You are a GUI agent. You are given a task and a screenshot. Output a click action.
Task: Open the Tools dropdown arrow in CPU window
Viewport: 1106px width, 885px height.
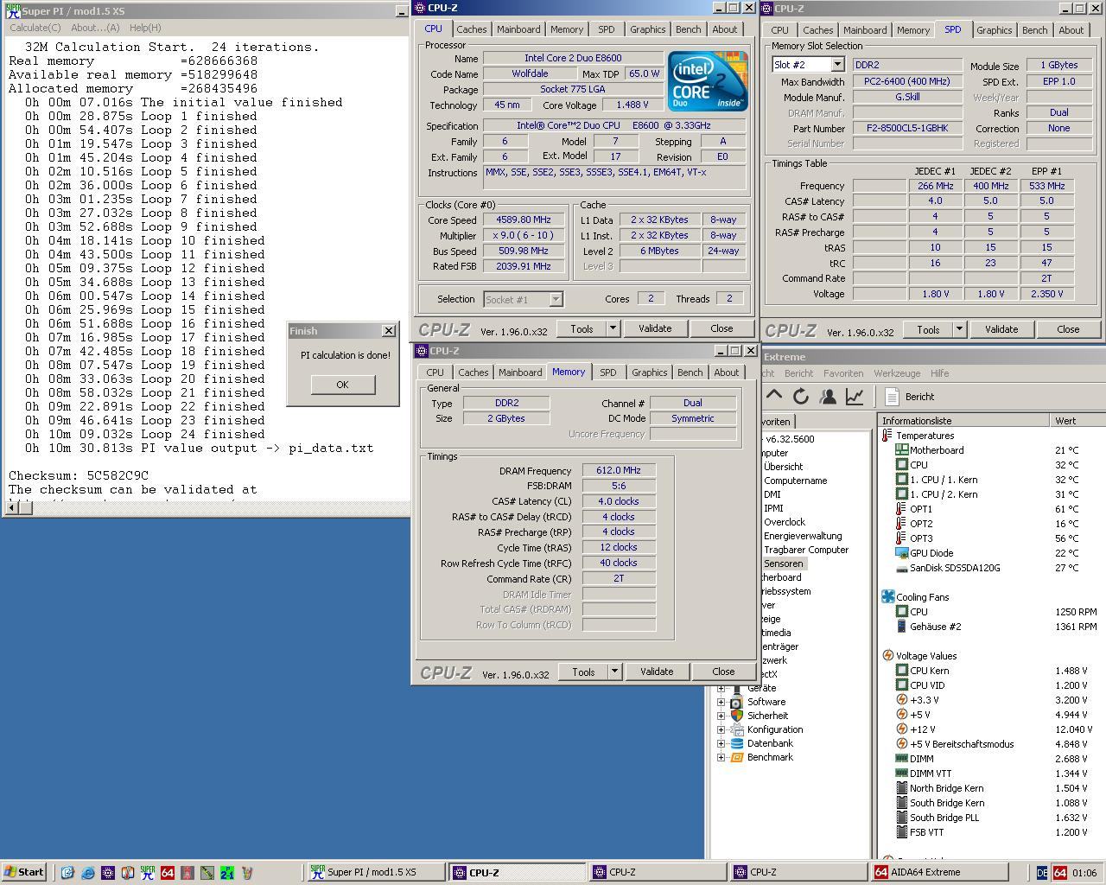coord(613,328)
